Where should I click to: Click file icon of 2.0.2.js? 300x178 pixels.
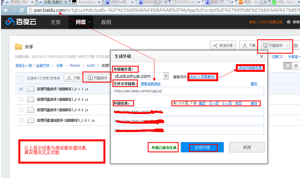(x=31, y=110)
